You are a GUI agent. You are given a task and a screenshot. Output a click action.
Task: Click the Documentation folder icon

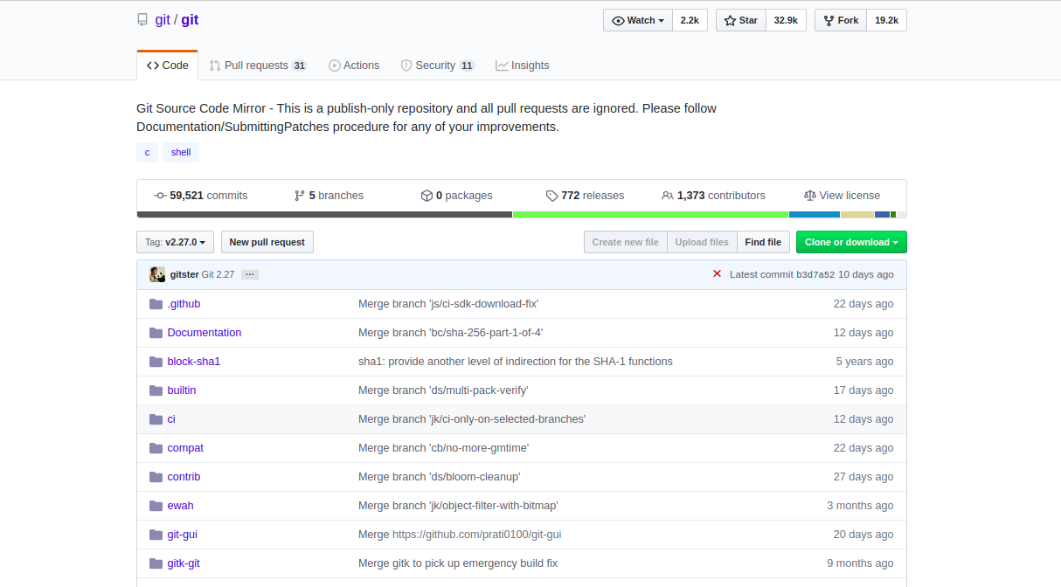coord(156,333)
